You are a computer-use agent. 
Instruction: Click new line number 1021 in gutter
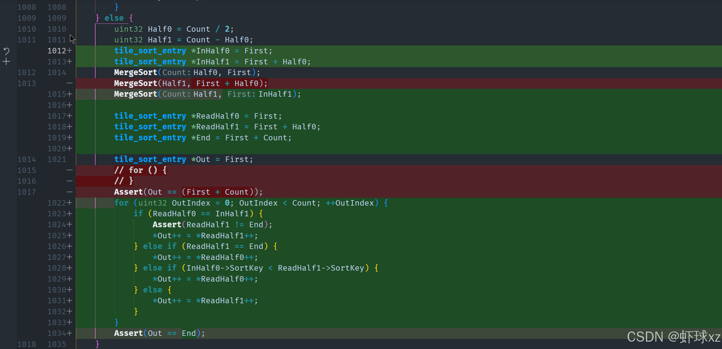tap(57, 159)
